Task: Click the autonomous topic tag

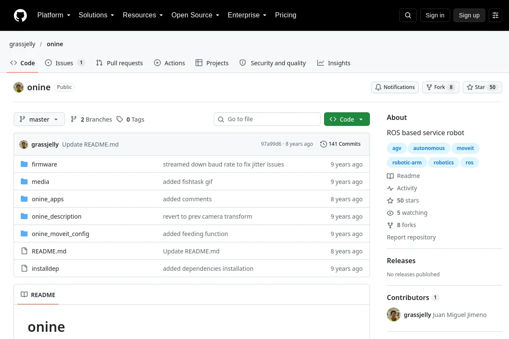Action: coord(429,148)
